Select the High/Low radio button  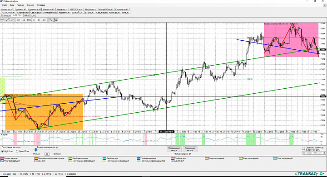(3, 152)
